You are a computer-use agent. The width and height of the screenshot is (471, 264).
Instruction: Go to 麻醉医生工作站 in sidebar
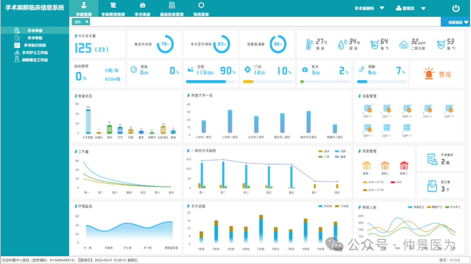pos(35,60)
